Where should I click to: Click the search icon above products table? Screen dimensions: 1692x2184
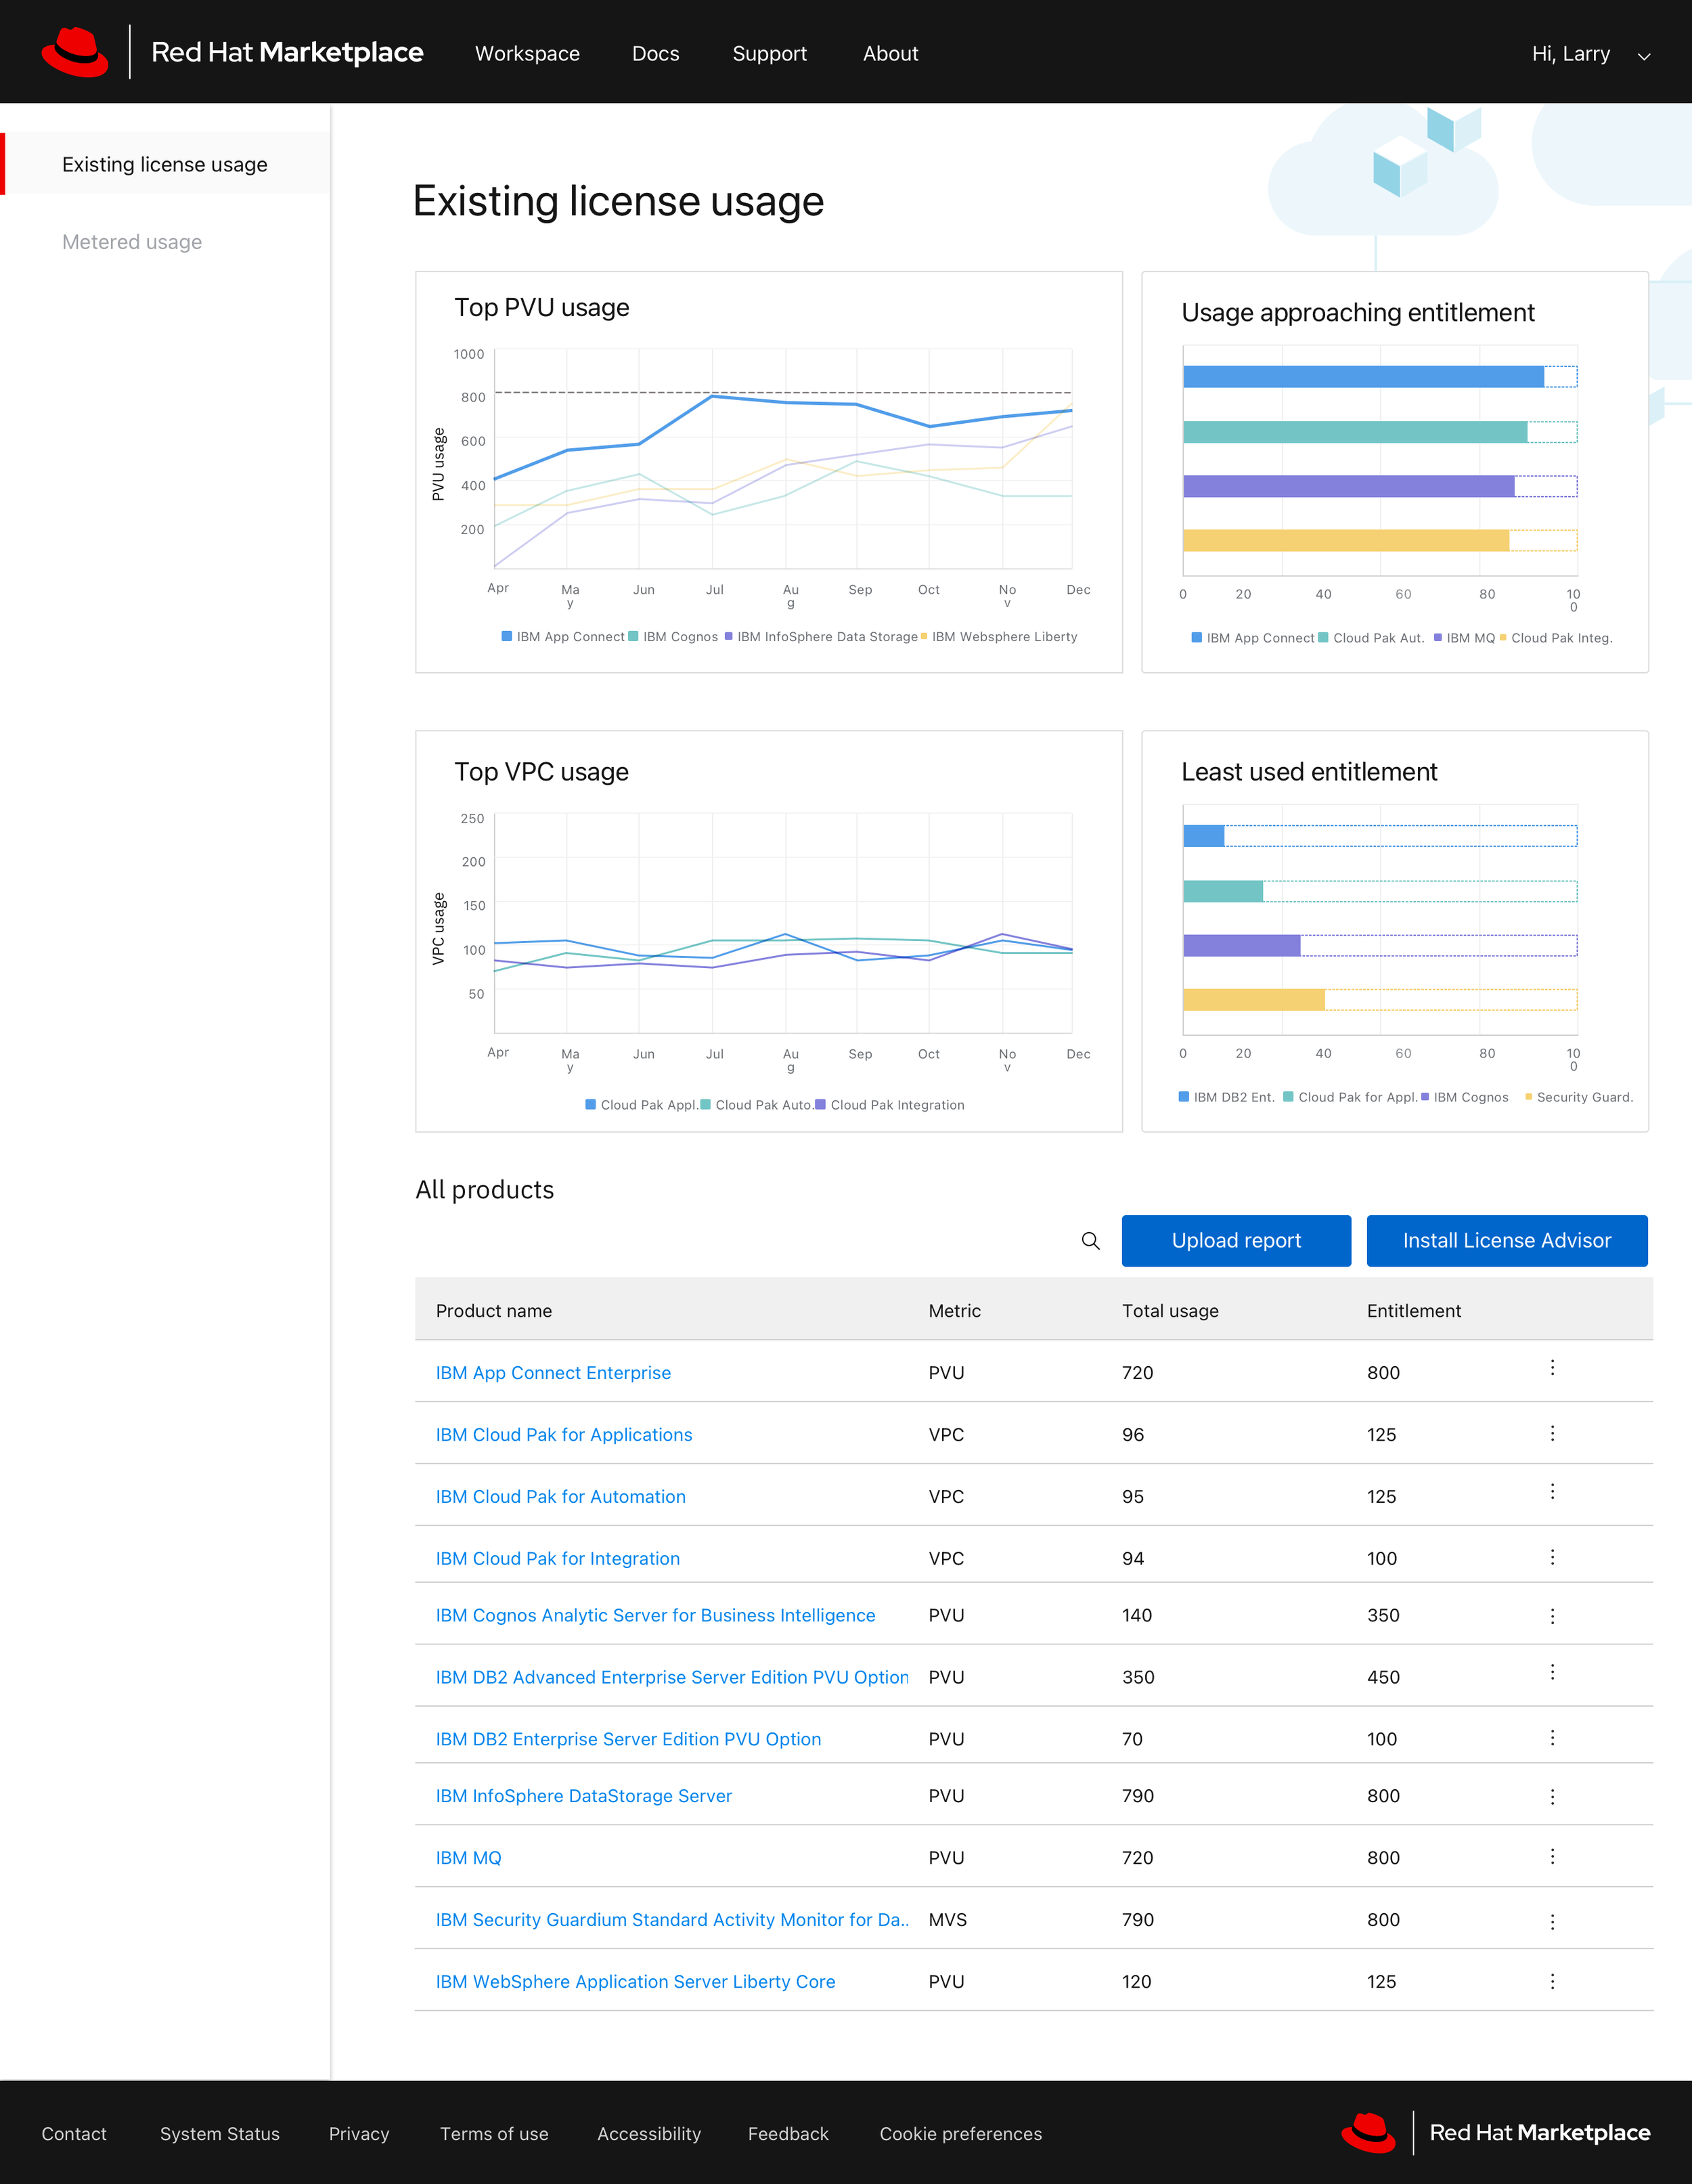click(1090, 1241)
